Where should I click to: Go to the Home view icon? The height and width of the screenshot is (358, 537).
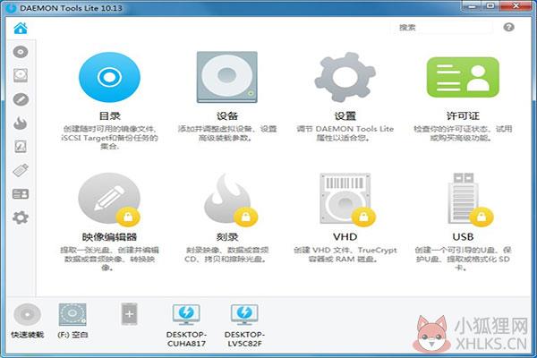pyautogui.click(x=21, y=28)
